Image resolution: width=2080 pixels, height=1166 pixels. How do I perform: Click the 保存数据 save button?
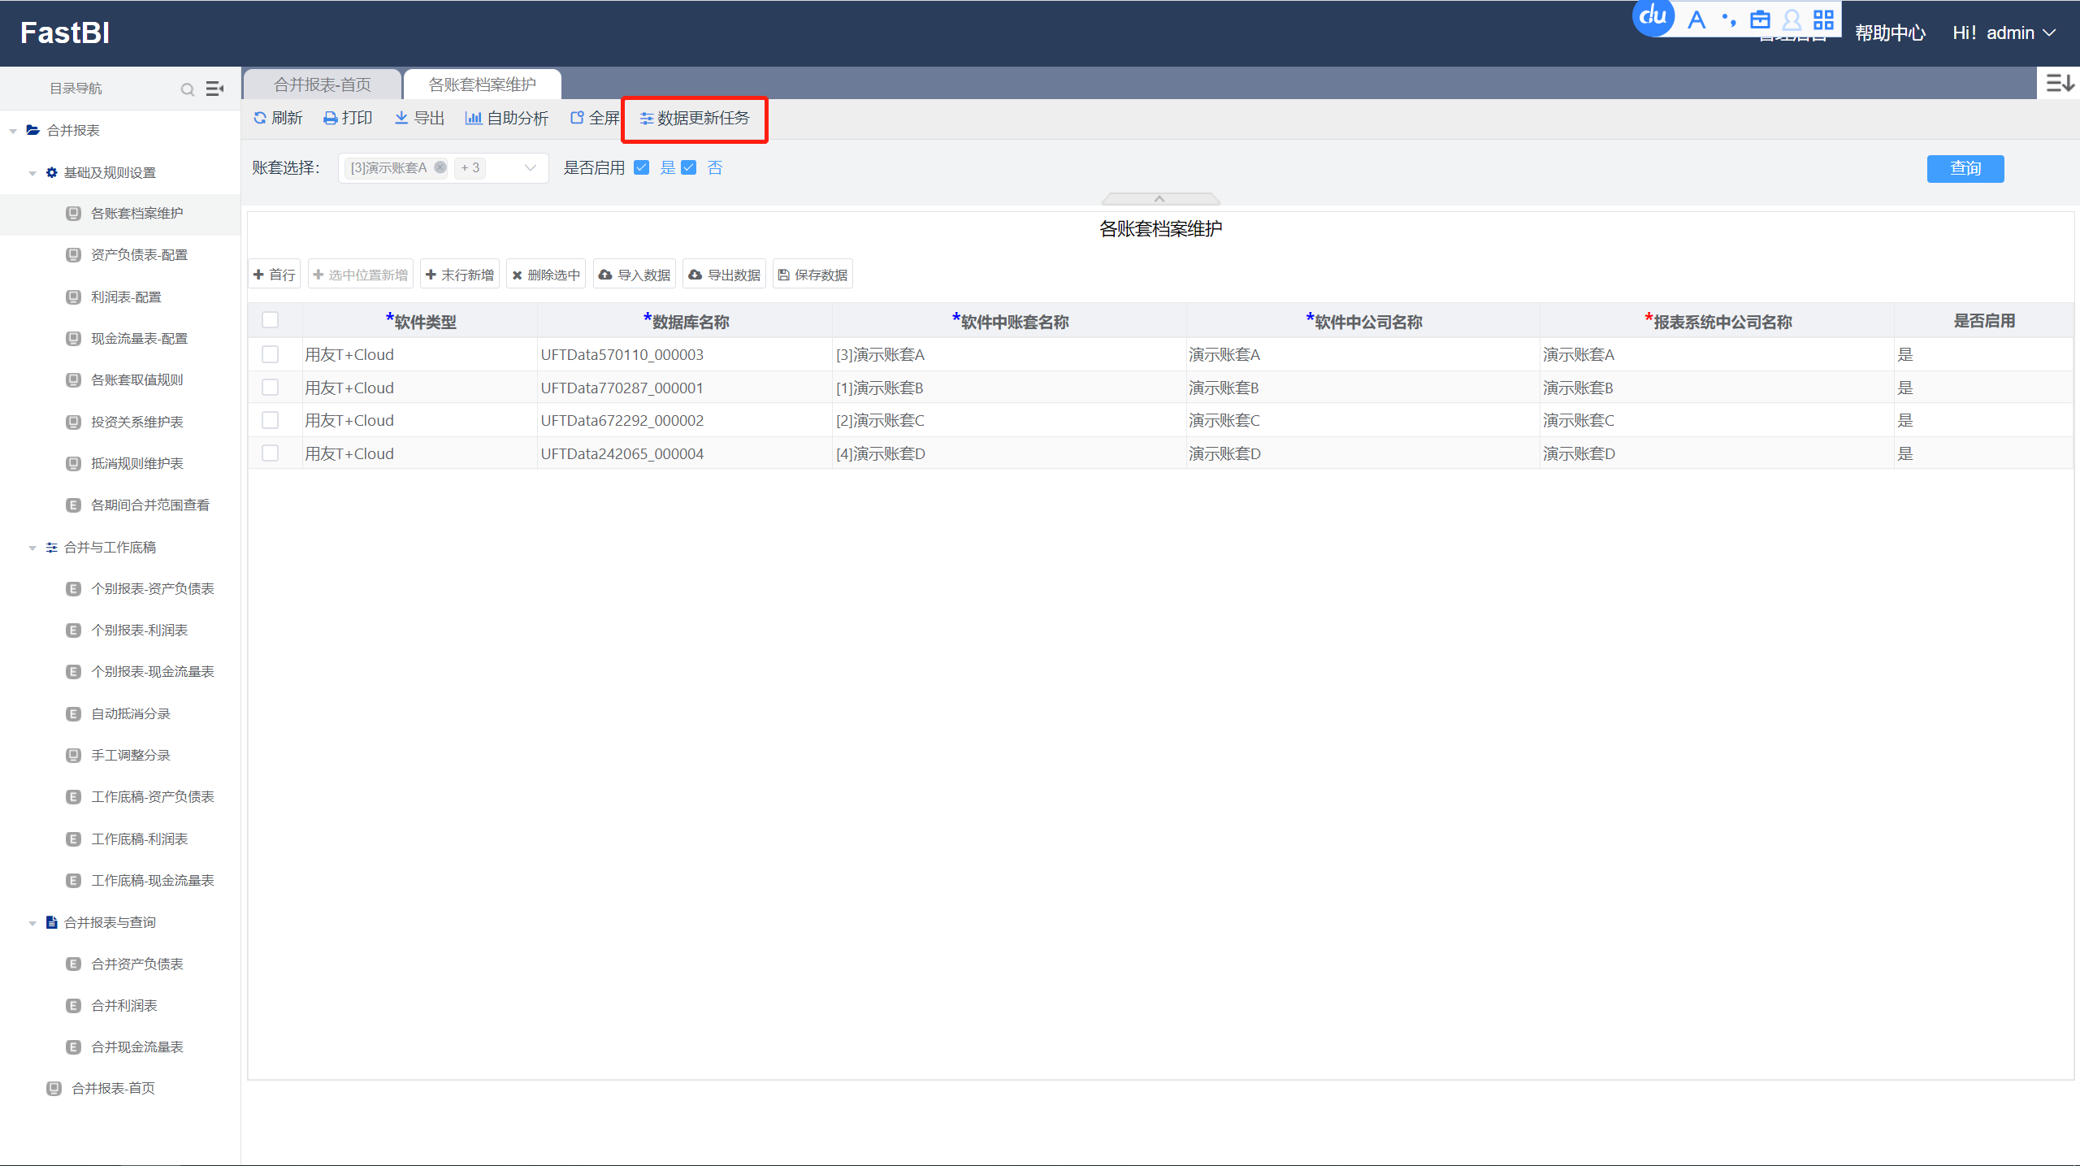coord(812,275)
